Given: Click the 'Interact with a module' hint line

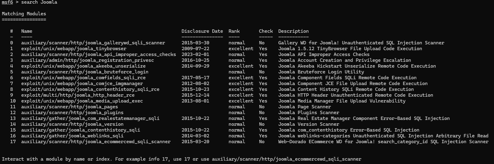Looking at the screenshot, I should click(181, 159).
